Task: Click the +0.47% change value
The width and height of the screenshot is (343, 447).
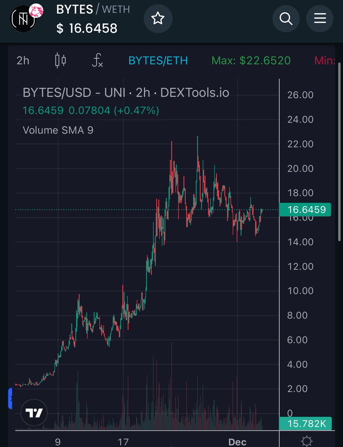Action: pyautogui.click(x=136, y=111)
